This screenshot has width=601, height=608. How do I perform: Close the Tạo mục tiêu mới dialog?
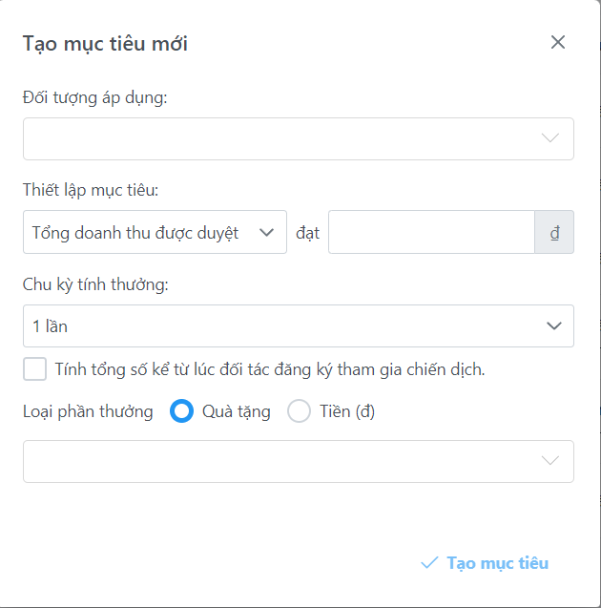pyautogui.click(x=558, y=42)
